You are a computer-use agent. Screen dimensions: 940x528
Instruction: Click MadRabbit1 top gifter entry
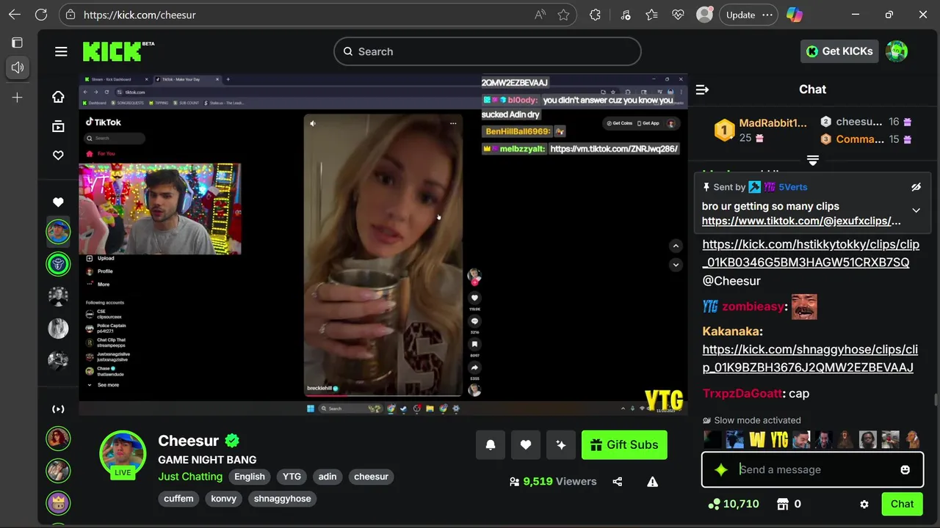click(x=761, y=130)
